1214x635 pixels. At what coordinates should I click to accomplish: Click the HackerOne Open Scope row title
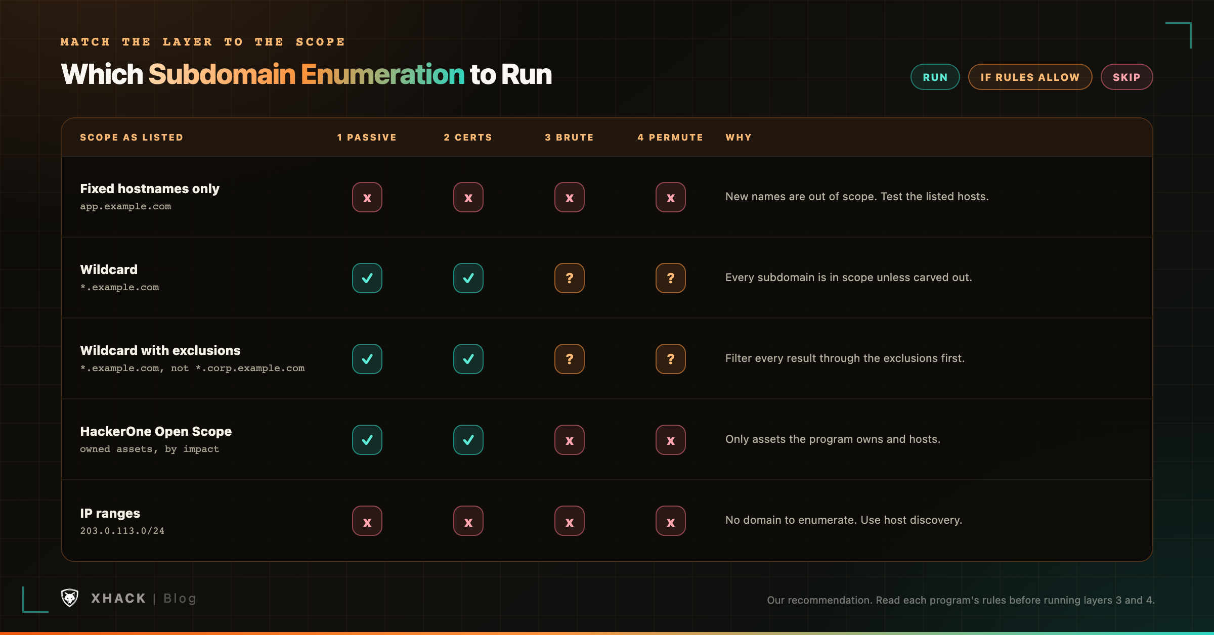[x=156, y=431]
